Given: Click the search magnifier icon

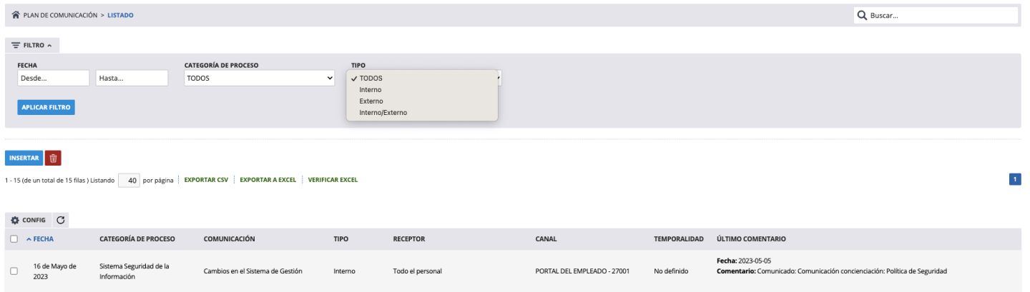Looking at the screenshot, I should click(x=863, y=15).
